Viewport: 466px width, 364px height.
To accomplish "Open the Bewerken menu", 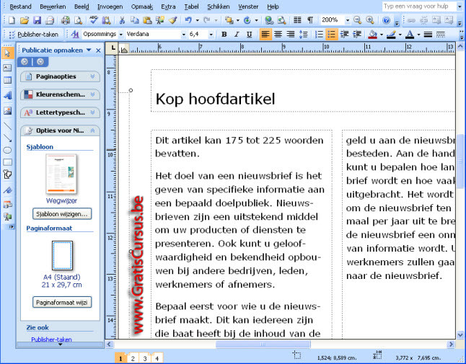I will tap(53, 6).
